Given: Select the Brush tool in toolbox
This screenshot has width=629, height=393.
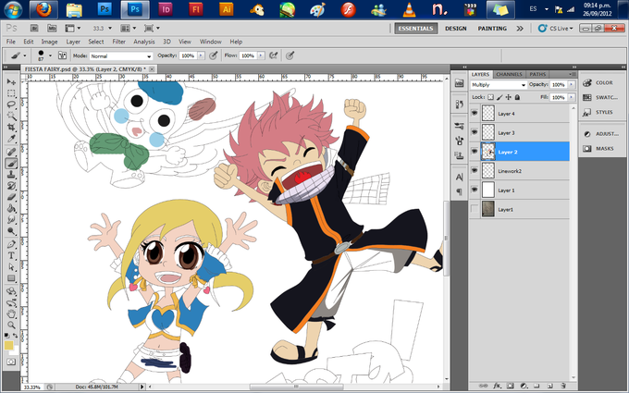Looking at the screenshot, I should tap(11, 164).
